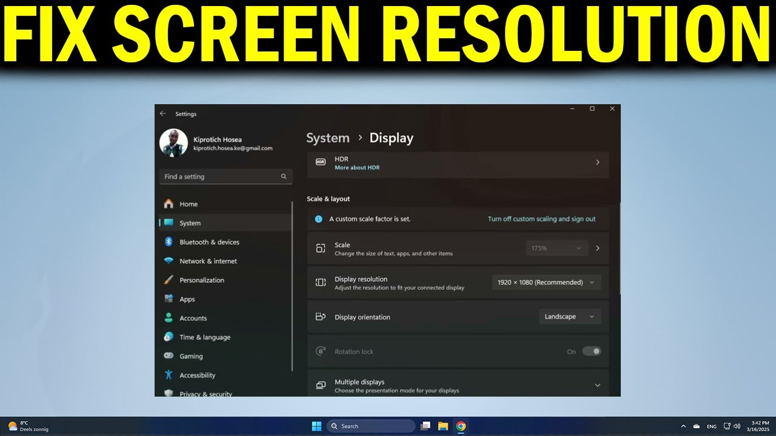The image size is (776, 436).
Task: Open Bluetooth & devices settings
Action: [x=225, y=242]
